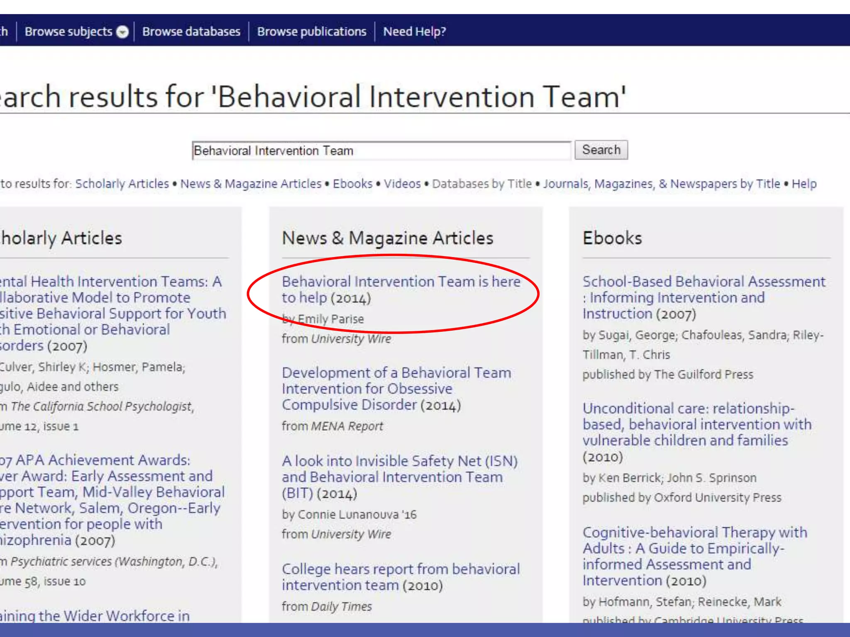Jump to Scholarly Articles results link
Viewport: 850px width, 637px height.
pyautogui.click(x=122, y=184)
